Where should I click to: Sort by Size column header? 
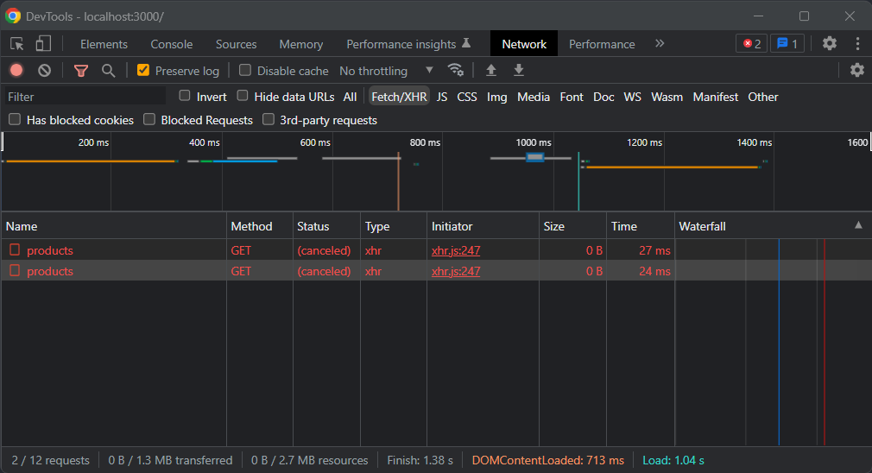pos(572,226)
